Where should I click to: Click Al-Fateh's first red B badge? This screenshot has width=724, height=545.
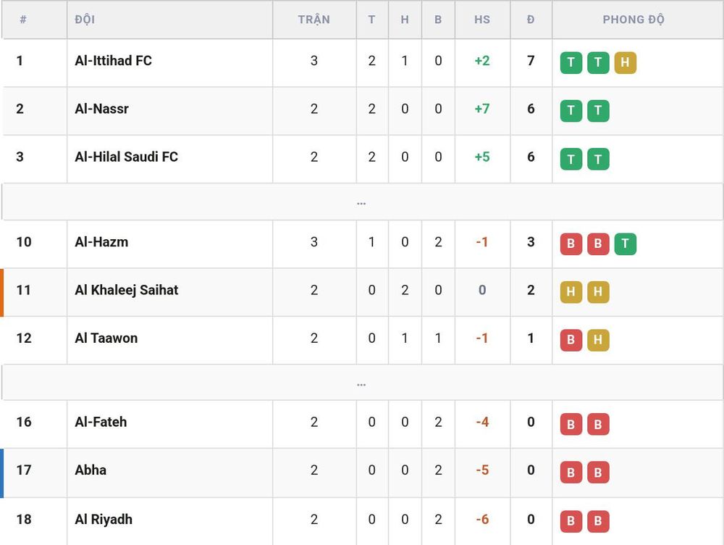coord(571,424)
